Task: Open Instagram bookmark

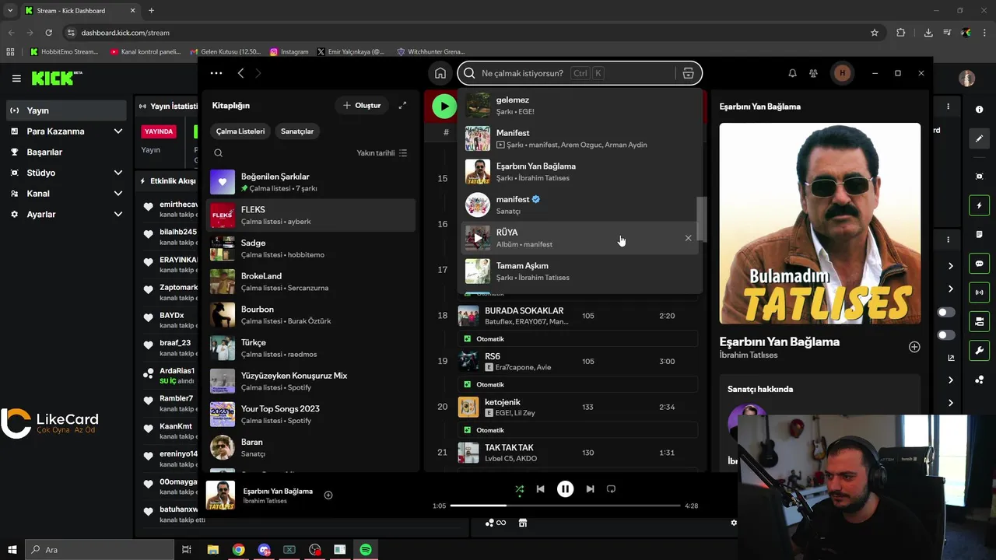Action: click(x=289, y=52)
